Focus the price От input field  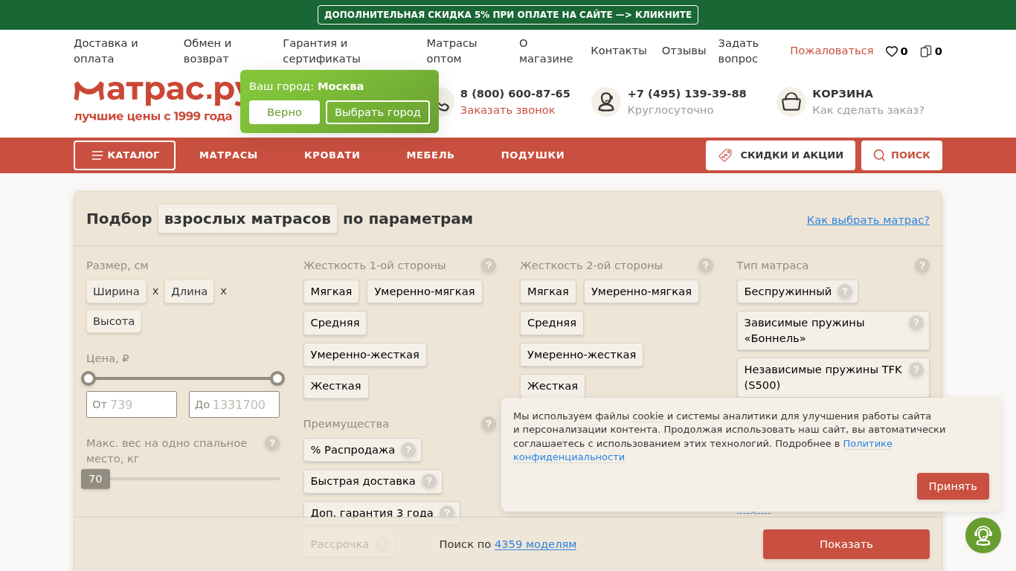[132, 404]
